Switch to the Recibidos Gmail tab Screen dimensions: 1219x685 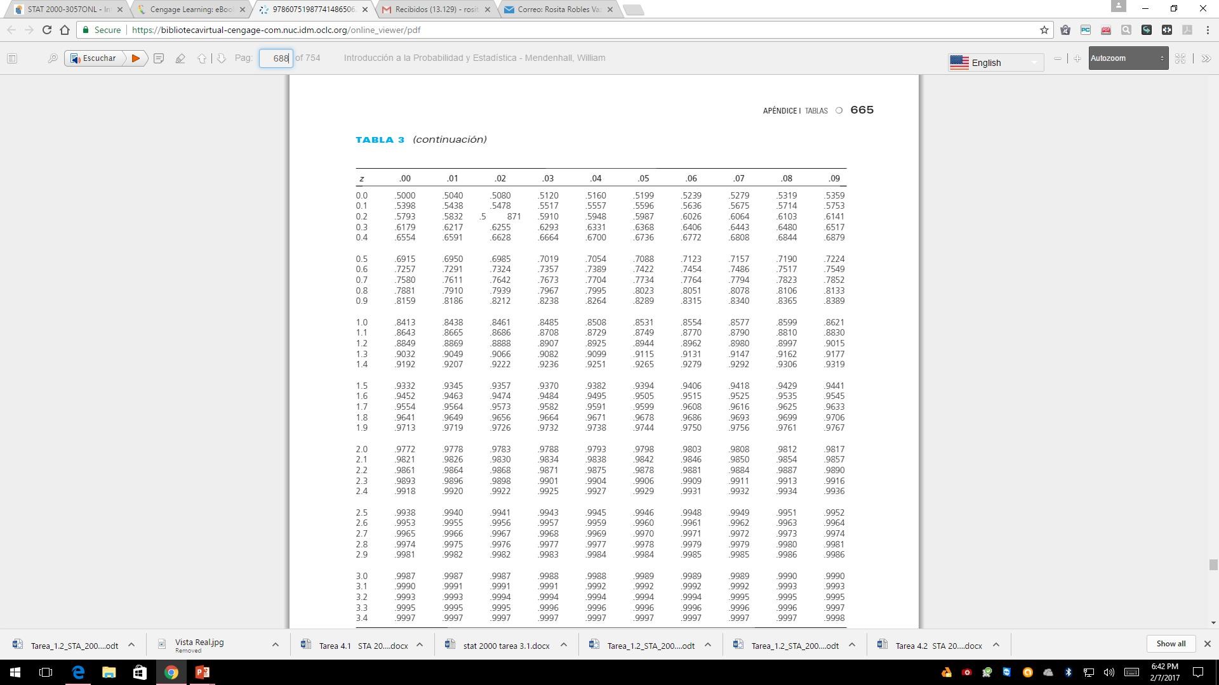(432, 10)
